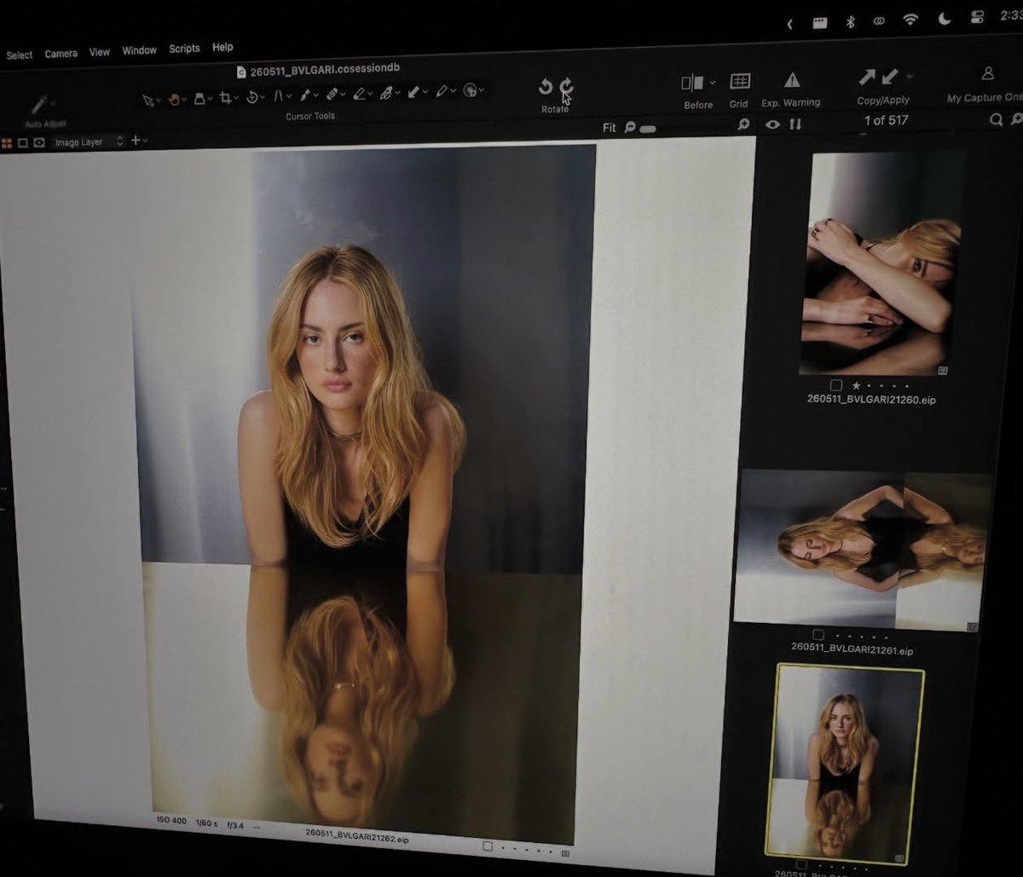Viewport: 1023px width, 877px height.
Task: Open macOS Control Center icon
Action: pos(978,18)
